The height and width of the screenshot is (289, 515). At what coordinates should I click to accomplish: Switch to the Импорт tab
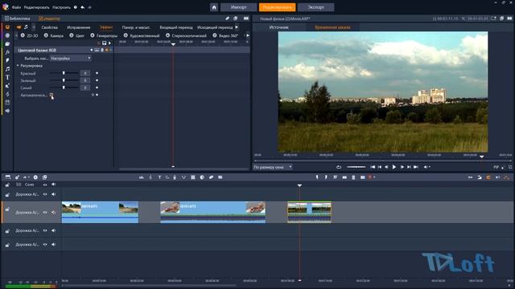tap(238, 7)
